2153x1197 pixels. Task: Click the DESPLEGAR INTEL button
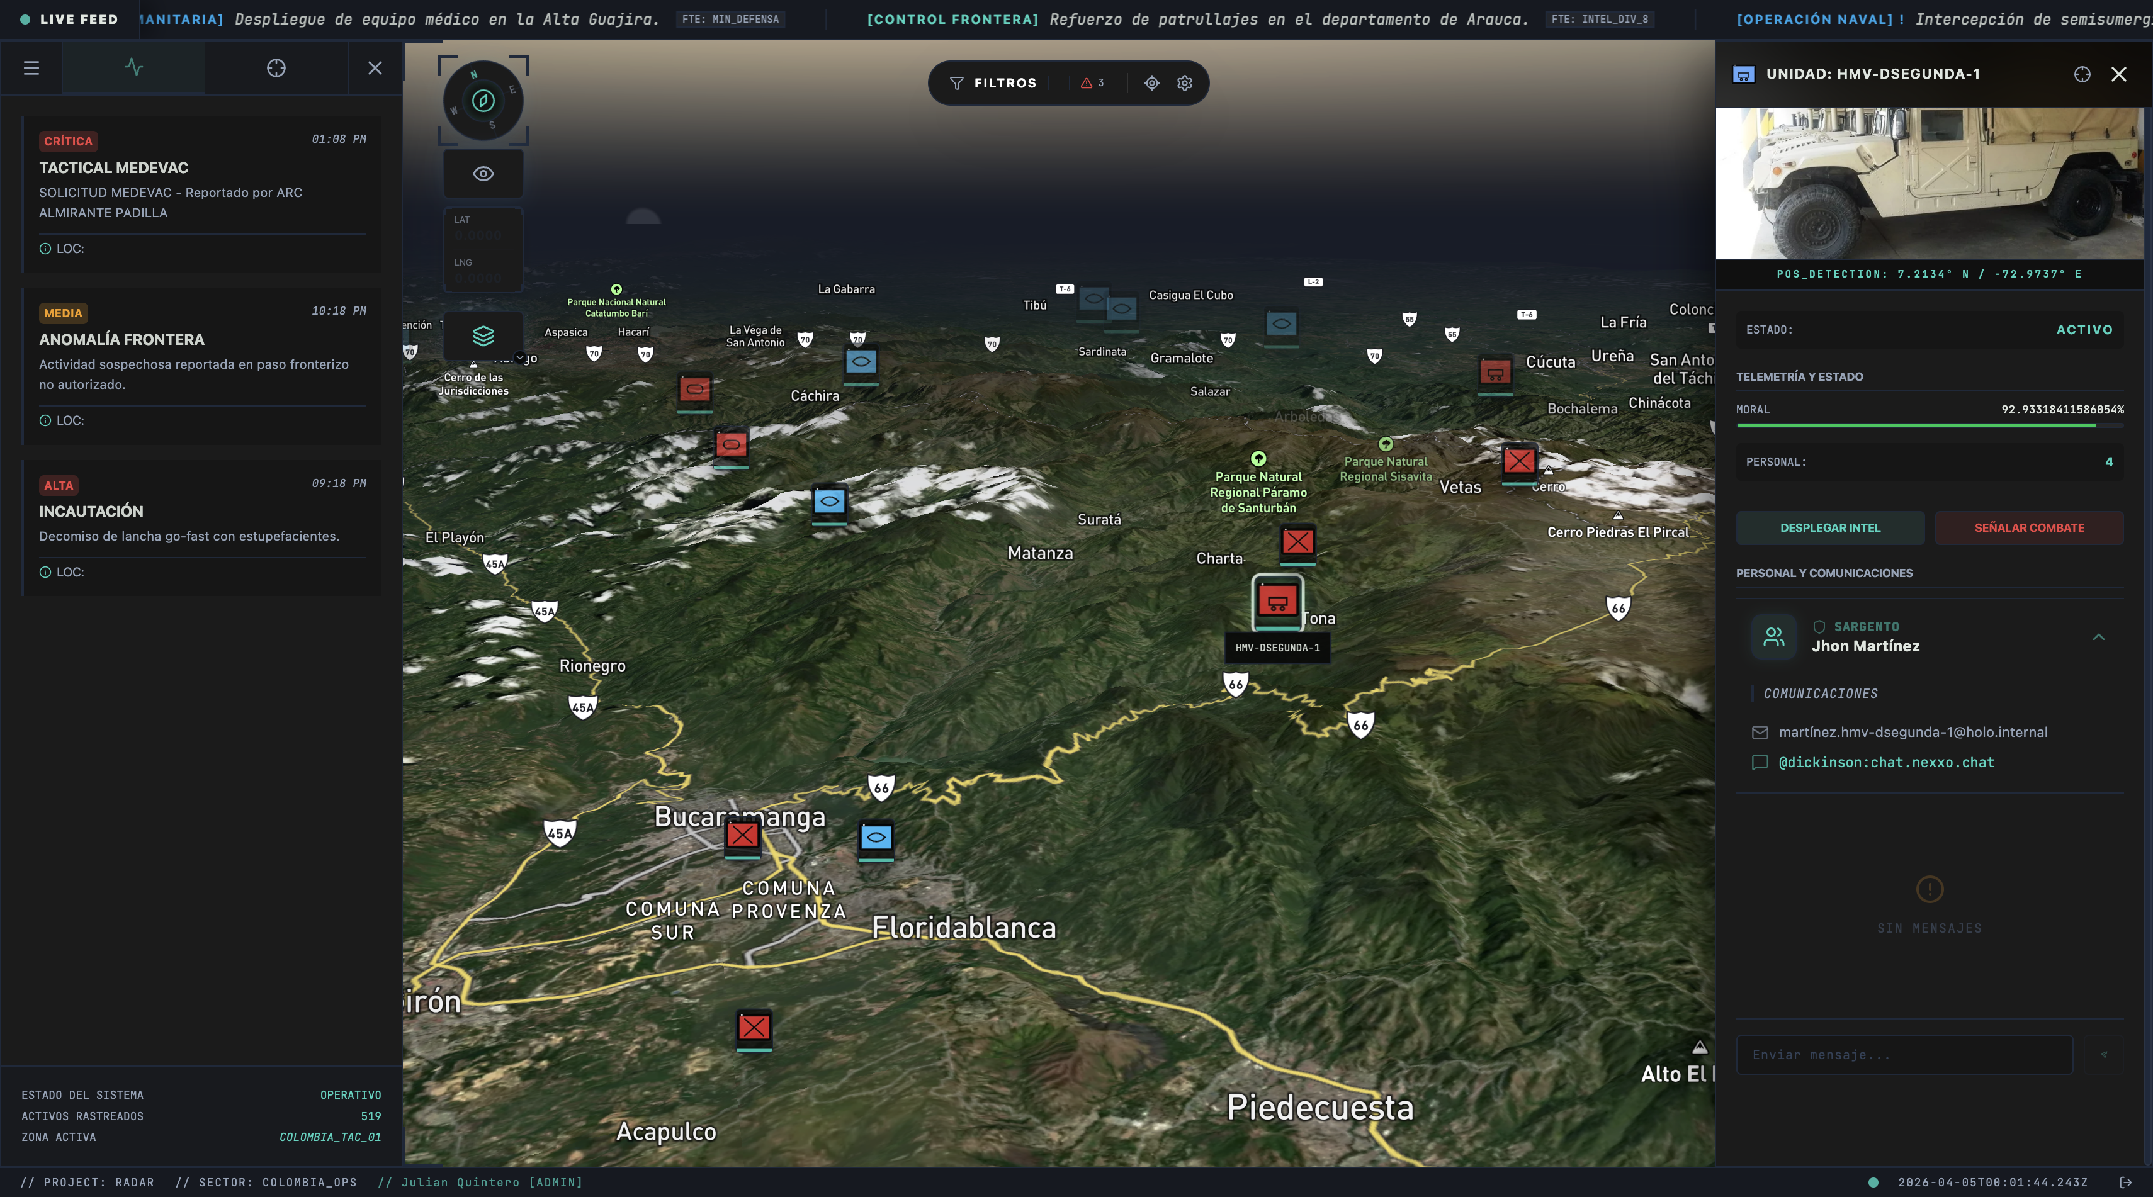[x=1829, y=528]
